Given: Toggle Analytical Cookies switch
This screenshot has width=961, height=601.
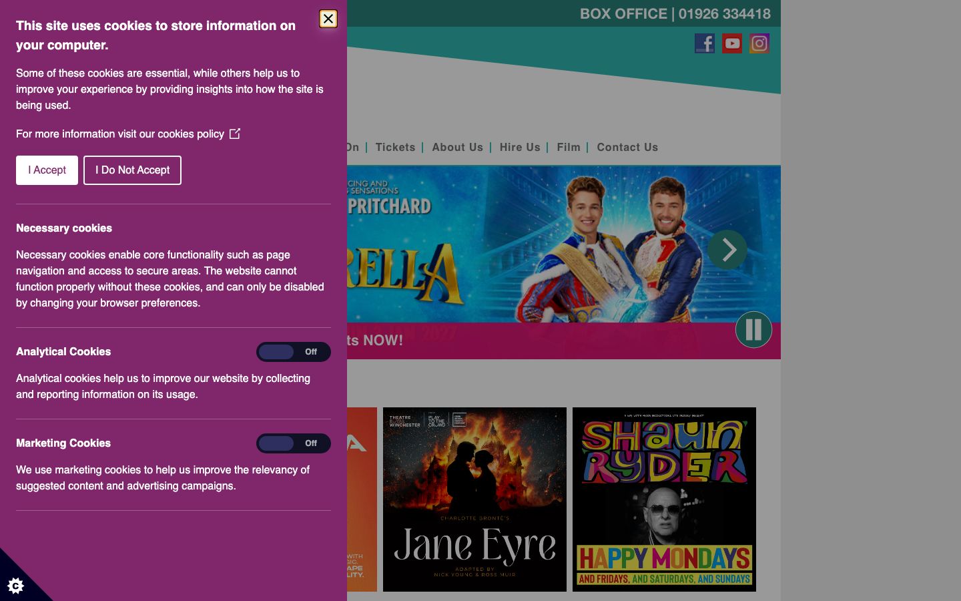Looking at the screenshot, I should click(294, 352).
